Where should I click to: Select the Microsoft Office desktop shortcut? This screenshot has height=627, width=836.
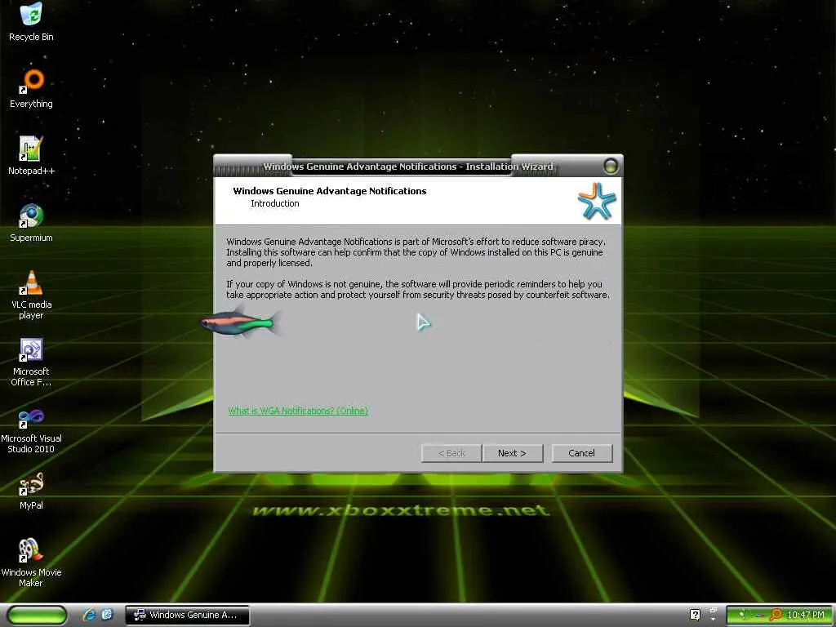[31, 362]
